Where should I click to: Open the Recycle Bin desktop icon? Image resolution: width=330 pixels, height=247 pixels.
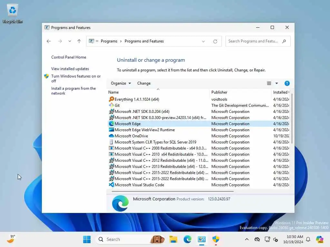tap(13, 14)
